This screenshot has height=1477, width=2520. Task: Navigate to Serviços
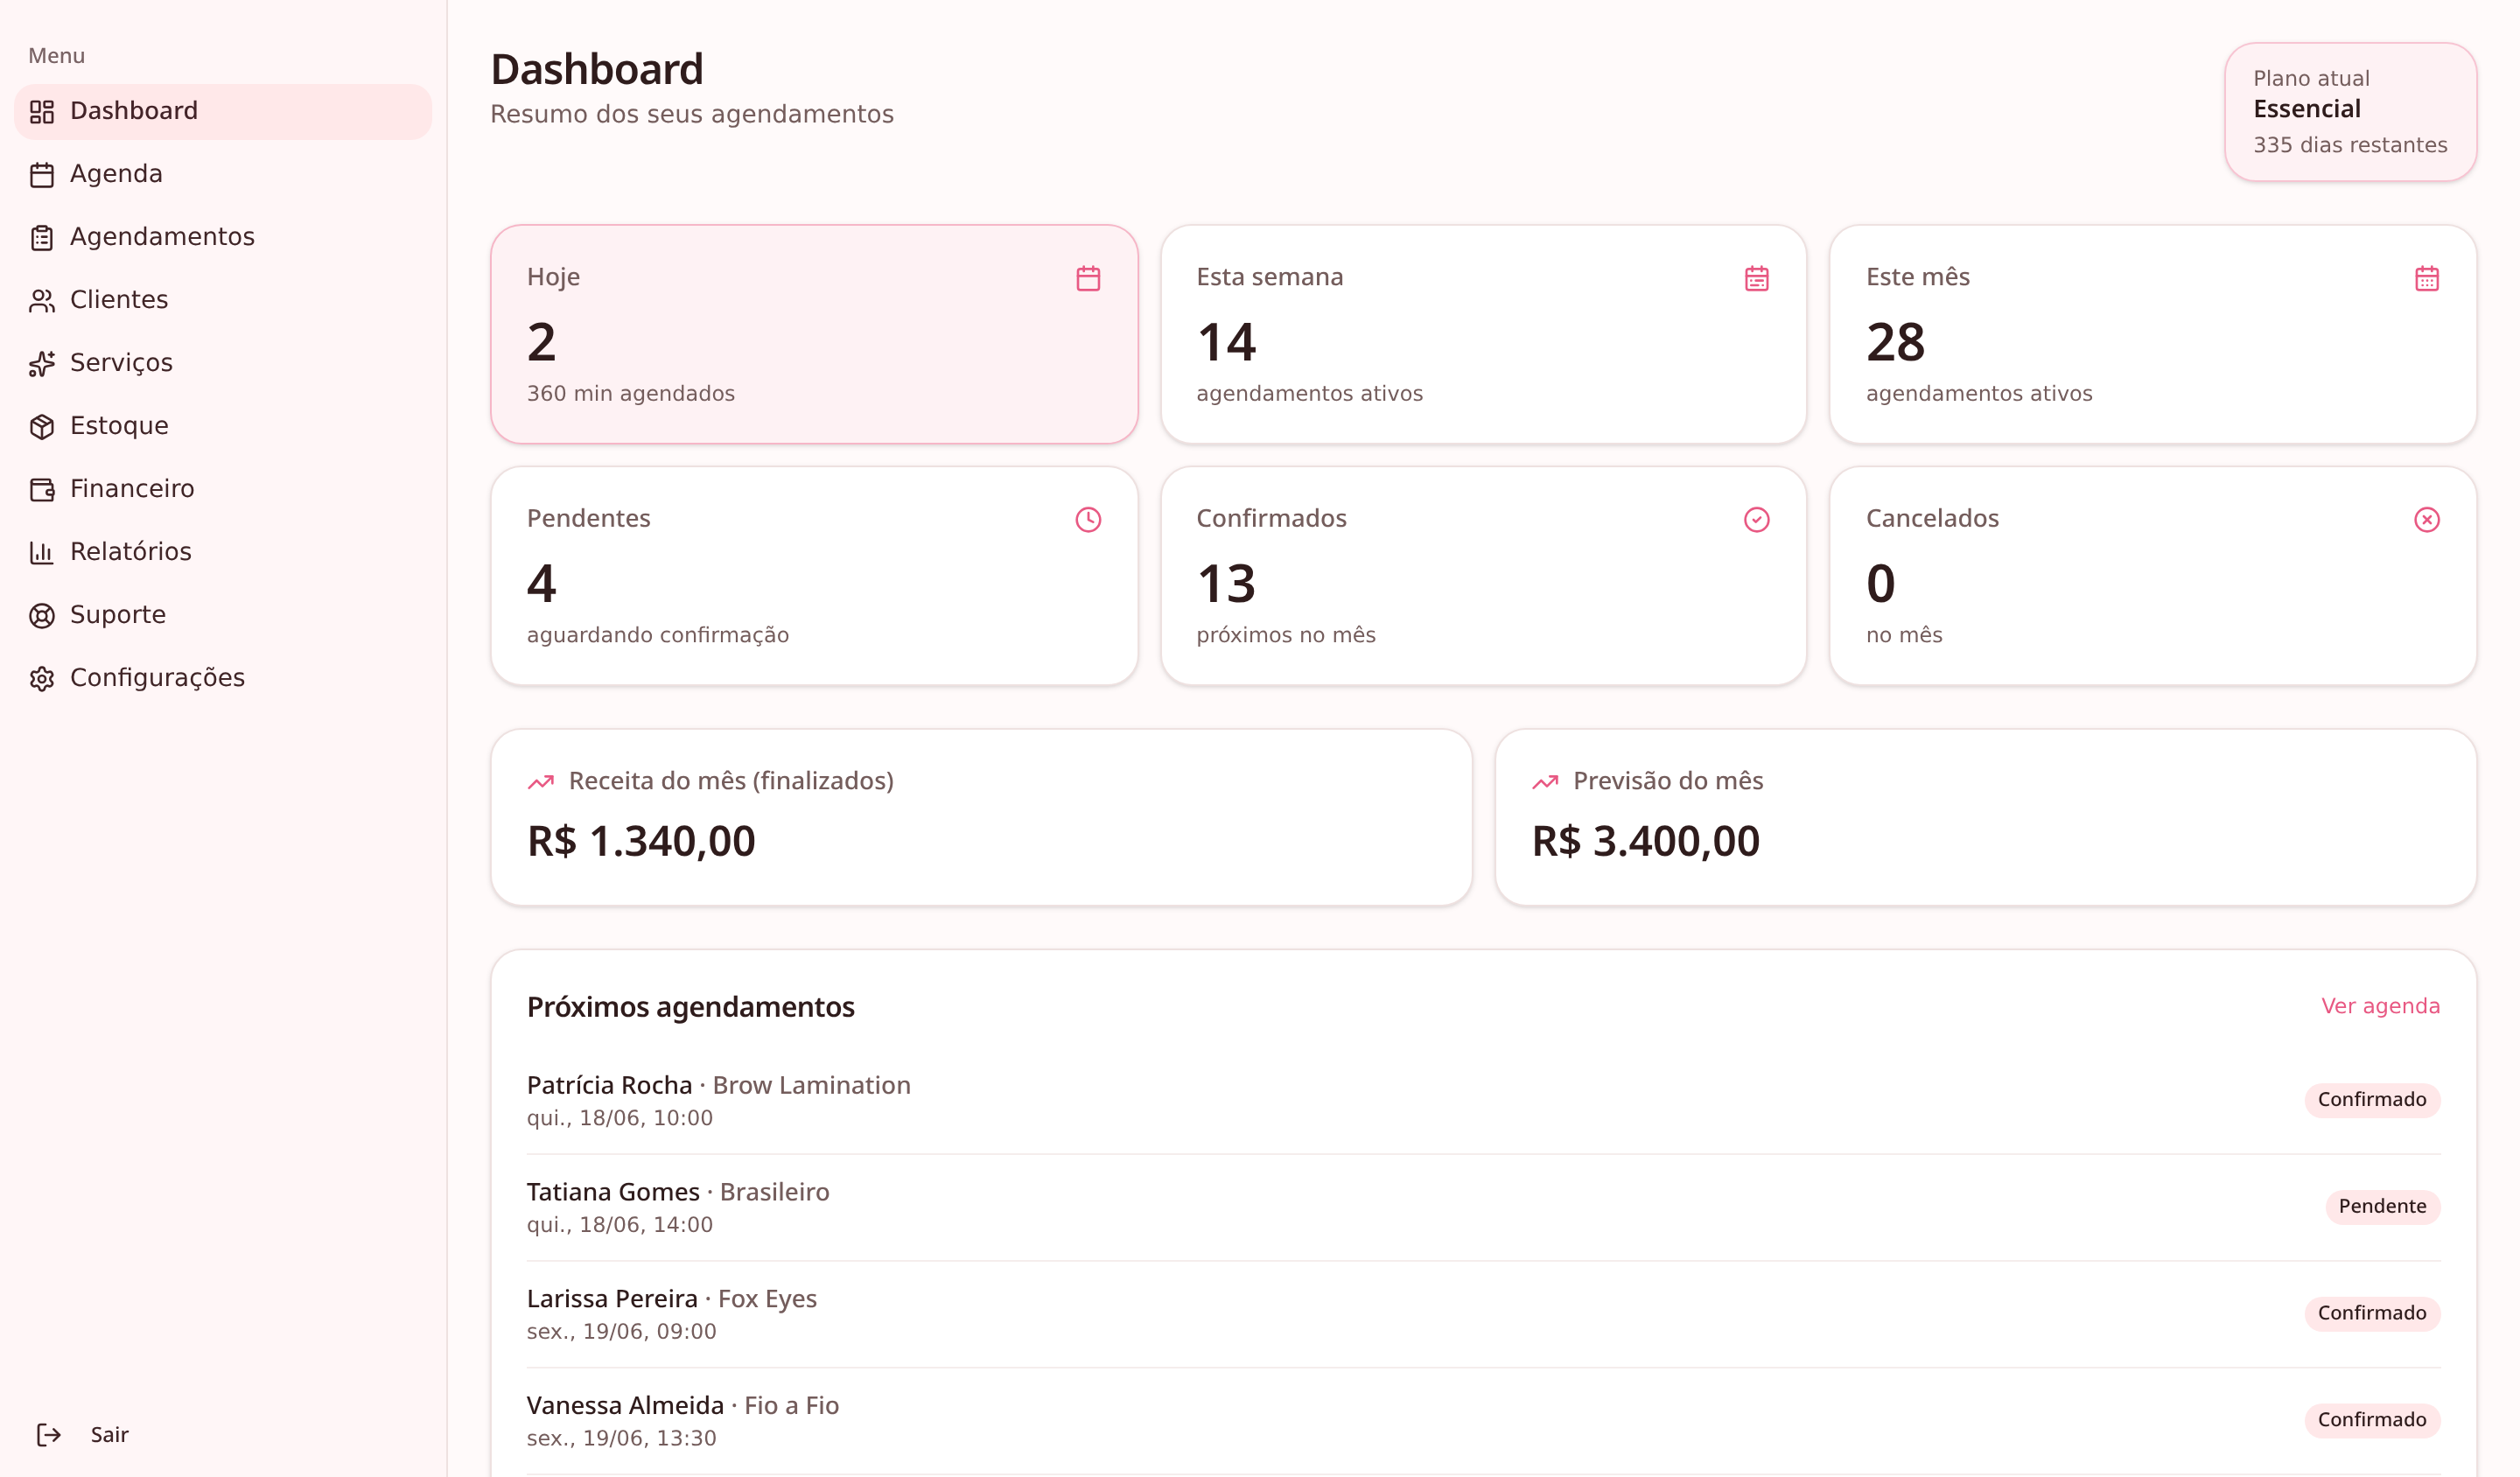[x=223, y=363]
